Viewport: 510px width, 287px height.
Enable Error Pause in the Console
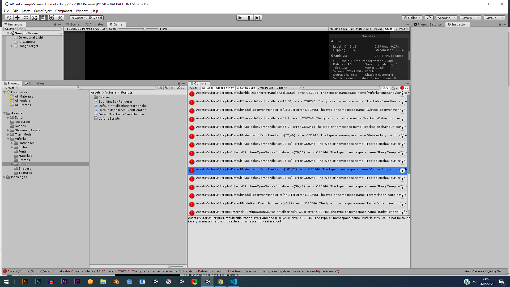point(265,88)
